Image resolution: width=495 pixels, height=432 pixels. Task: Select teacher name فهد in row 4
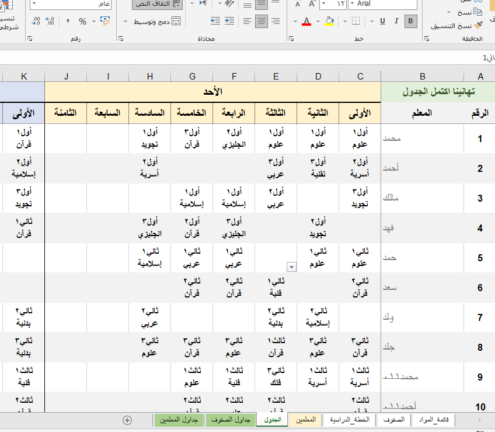423,228
